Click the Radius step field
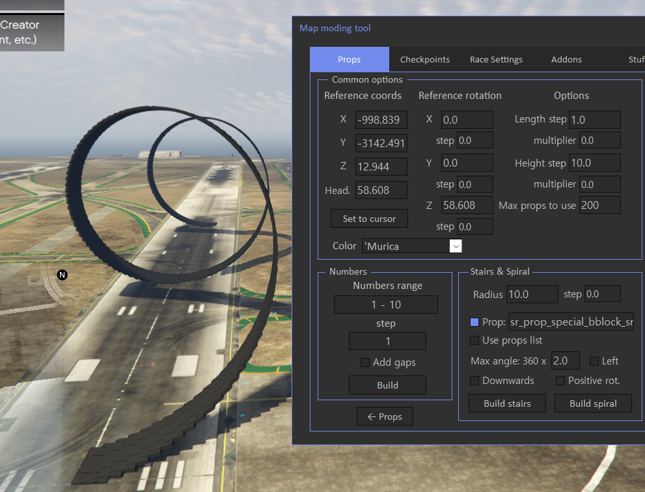645x492 pixels. [602, 294]
